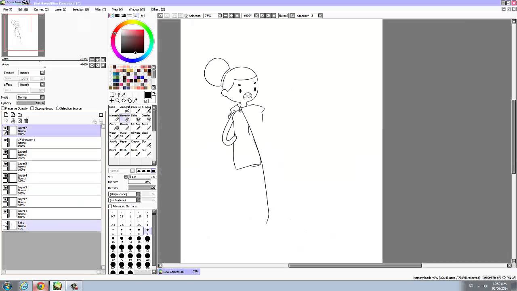Create a new layer folder
The height and width of the screenshot is (291, 517).
(19, 115)
